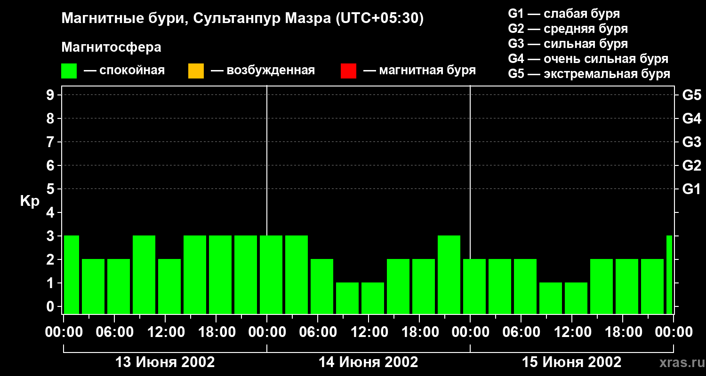Click the right-axis 'G1' label
The image size is (706, 376).
(x=691, y=189)
